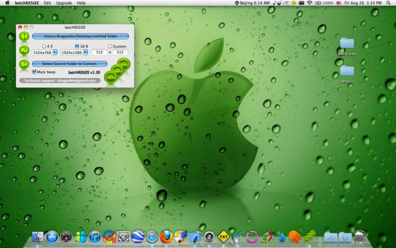Viewport: 396px width, 248px height.
Task: Open the Edit menu
Action: [48, 3]
